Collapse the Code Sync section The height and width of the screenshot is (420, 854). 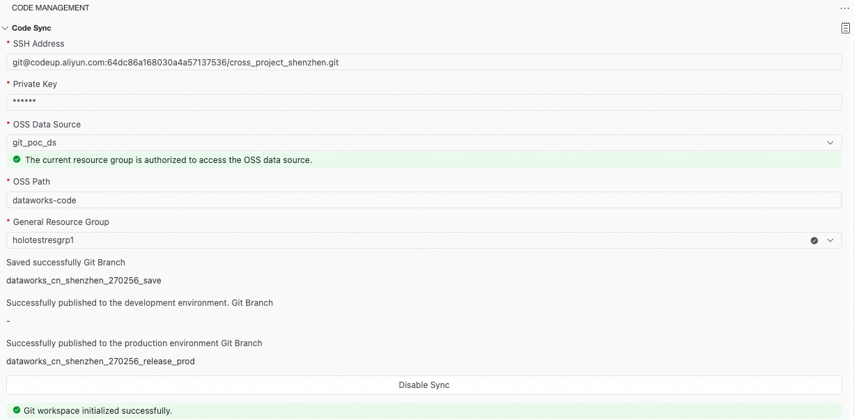[x=5, y=28]
